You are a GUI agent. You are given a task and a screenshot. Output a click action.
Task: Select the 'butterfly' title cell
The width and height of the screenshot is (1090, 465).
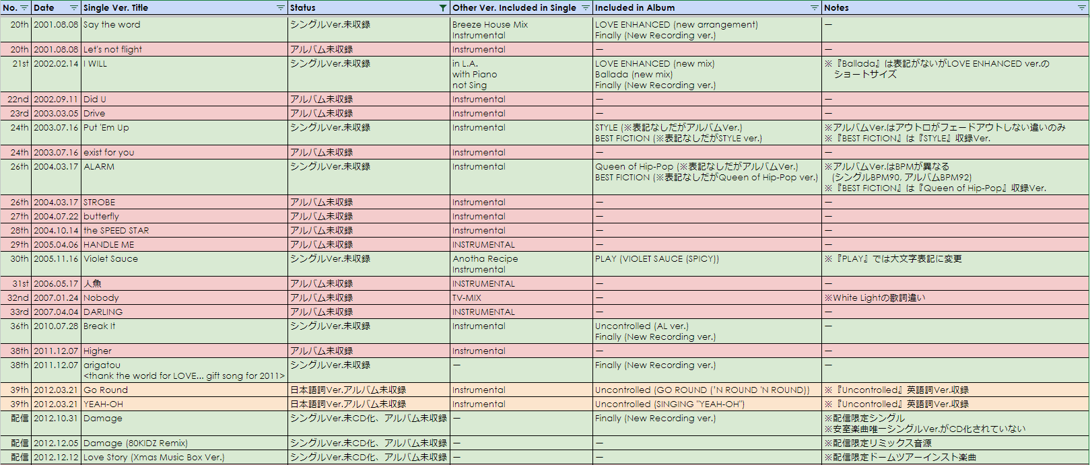(x=184, y=217)
